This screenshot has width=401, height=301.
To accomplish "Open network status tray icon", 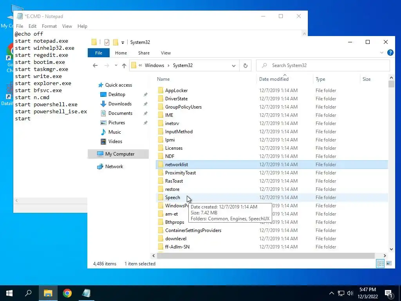I will click(341, 293).
